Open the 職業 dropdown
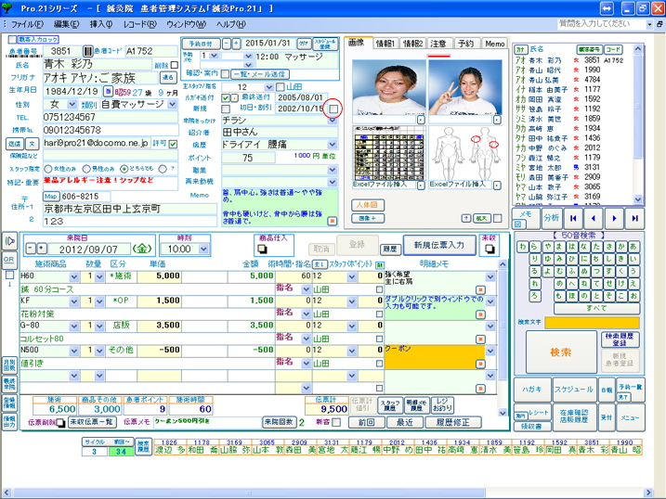Viewport: 666px width, 499px height. coord(333,170)
